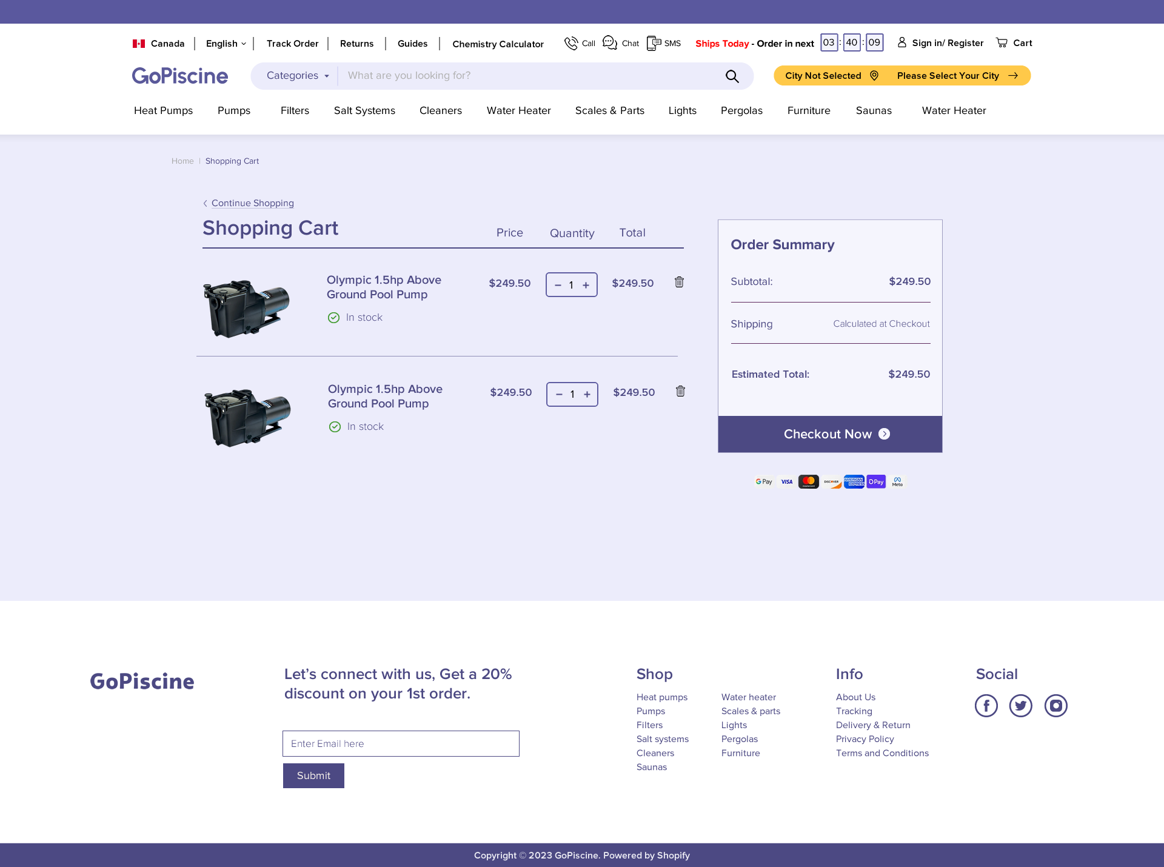This screenshot has height=867, width=1164.
Task: Open Cleaners menu item
Action: click(x=441, y=110)
